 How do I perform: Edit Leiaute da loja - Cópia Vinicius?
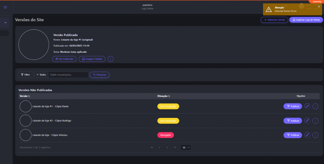point(307,135)
